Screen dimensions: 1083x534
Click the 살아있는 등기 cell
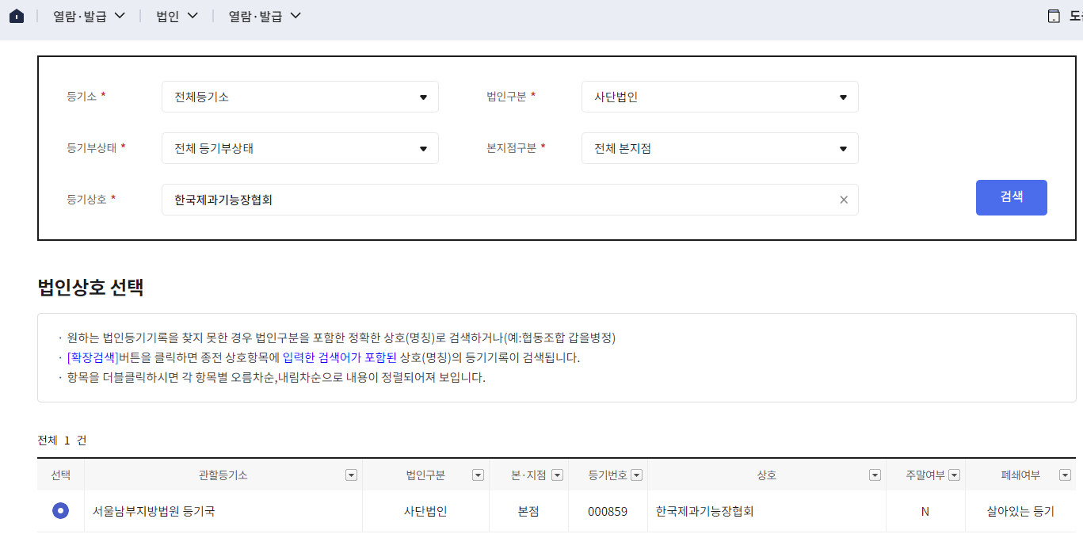(1020, 512)
